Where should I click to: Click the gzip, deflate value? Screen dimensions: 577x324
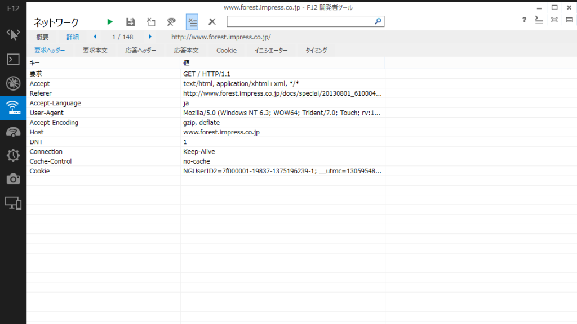pos(201,122)
